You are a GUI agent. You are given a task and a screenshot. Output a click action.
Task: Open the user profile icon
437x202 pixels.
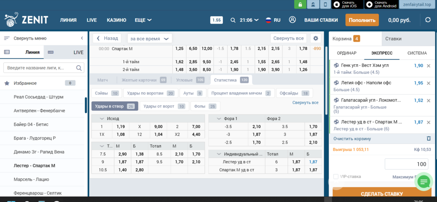(292, 20)
